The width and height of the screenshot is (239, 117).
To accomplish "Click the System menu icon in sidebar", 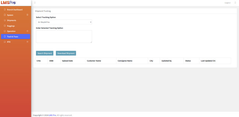I will tap(5, 15).
